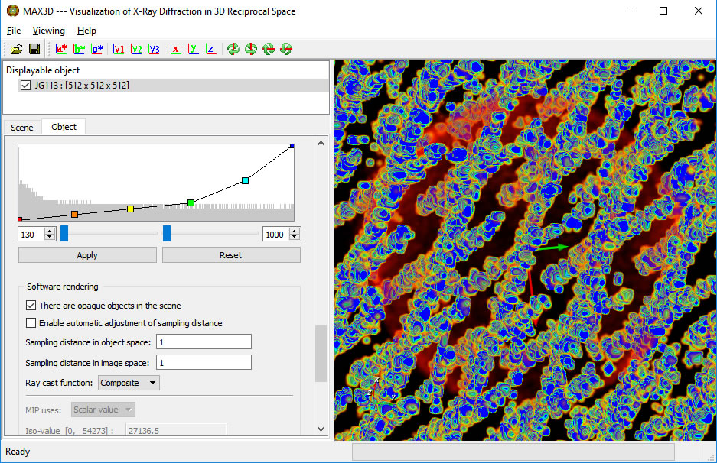Toggle visibility of JG113 object checkbox
The image size is (717, 463).
(x=26, y=86)
